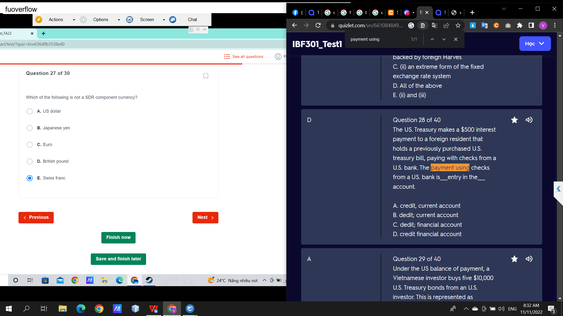
Task: Open Microsoft Edge from taskbar
Action: tap(81, 309)
